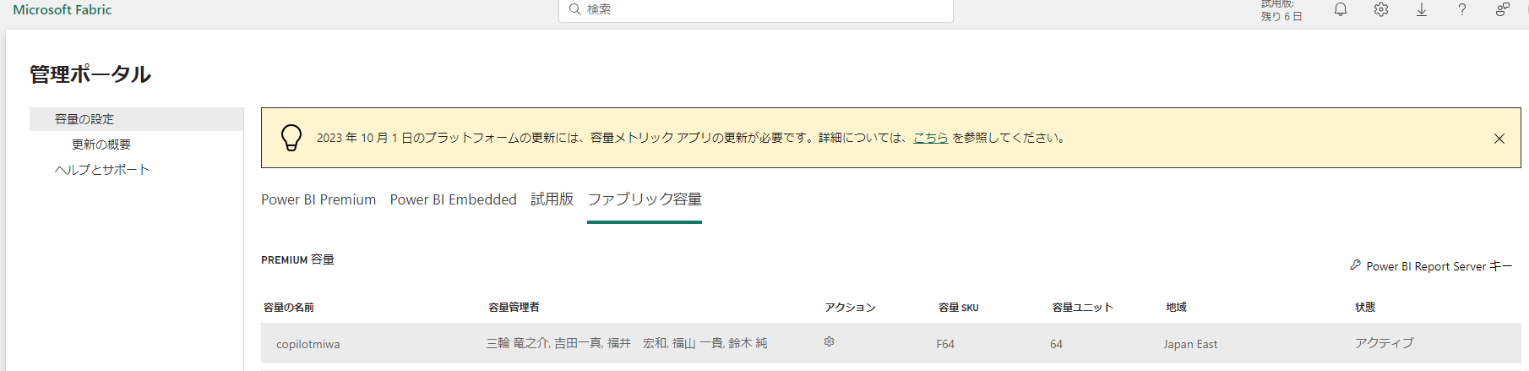Open ヘルプとサポート in the sidebar
Screen dimensions: 1529x371
coord(102,170)
